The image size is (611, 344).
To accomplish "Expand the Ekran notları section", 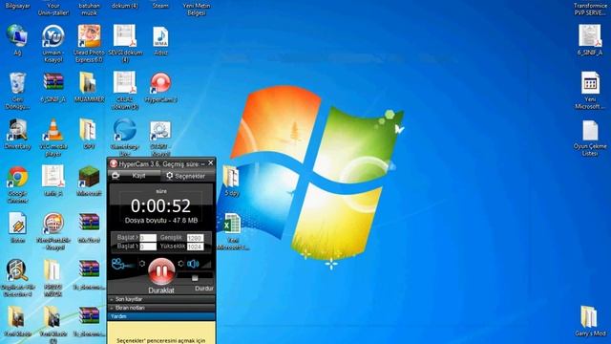I will click(x=161, y=308).
